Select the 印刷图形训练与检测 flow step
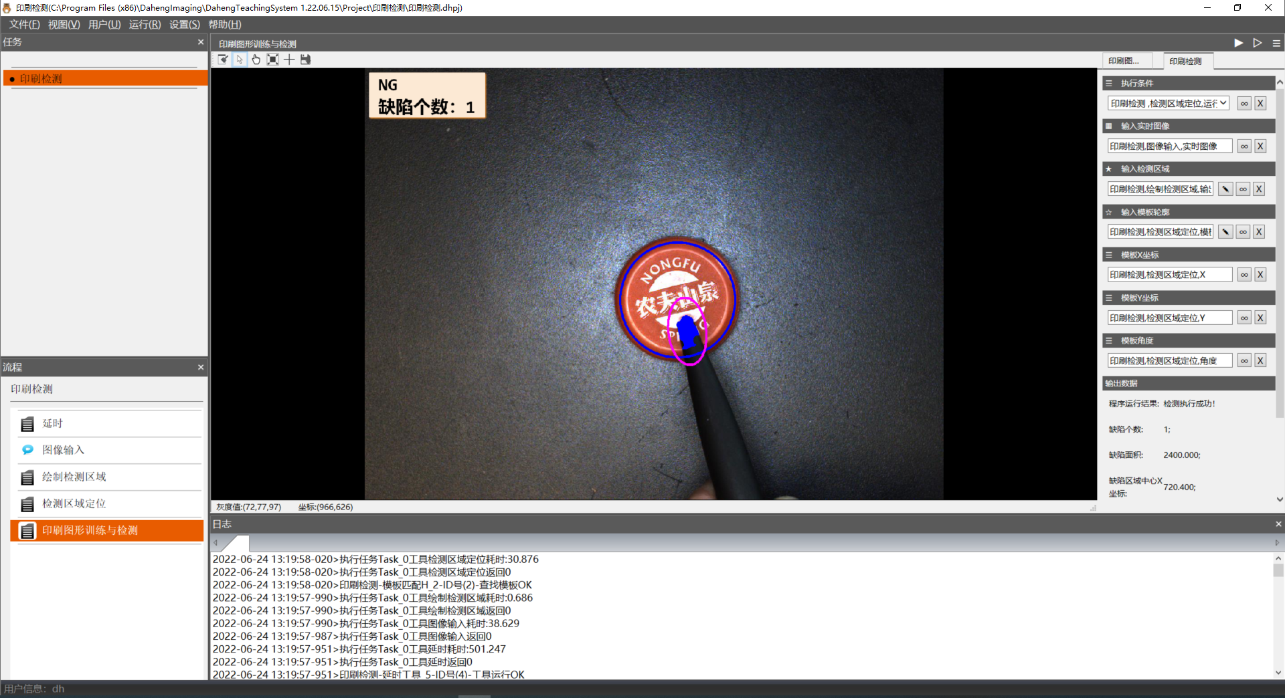 point(107,530)
